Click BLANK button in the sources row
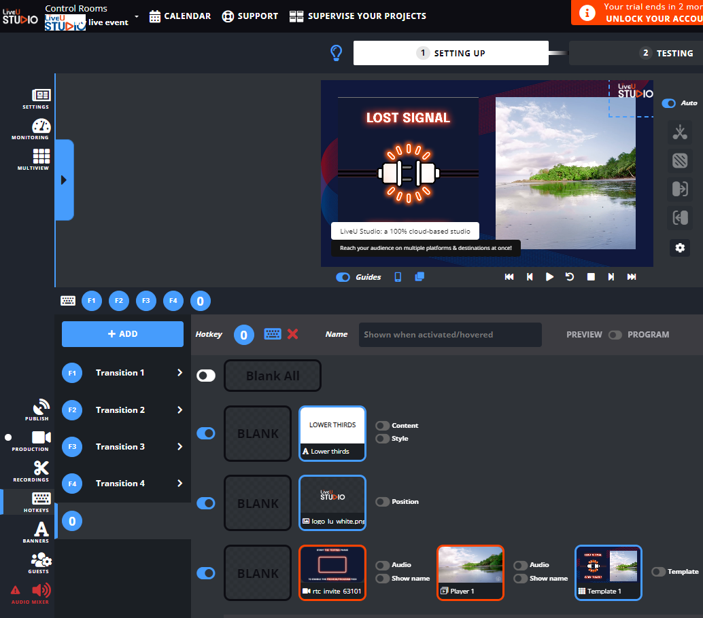Screen dimensions: 703x618 258,572
